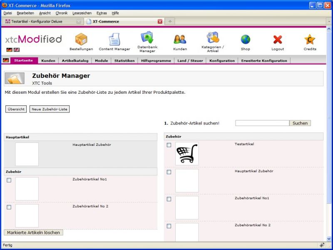This screenshot has height=250, width=333.
Task: Click the Neue Zubehör-Liste button
Action: coord(50,109)
